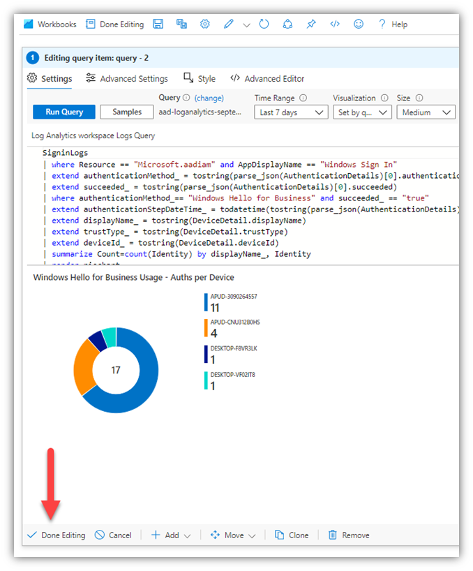
Task: Open workbook settings gear in top toolbar
Action: pyautogui.click(x=205, y=24)
